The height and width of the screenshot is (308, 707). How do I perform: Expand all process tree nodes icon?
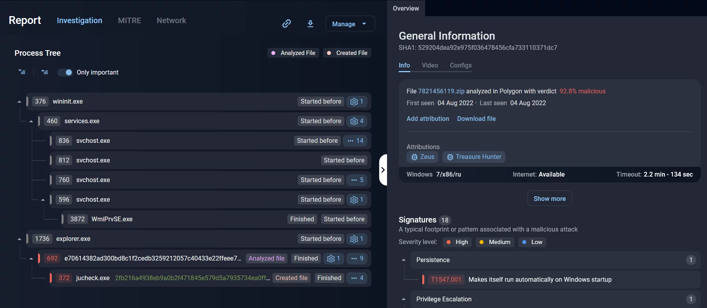click(x=22, y=72)
